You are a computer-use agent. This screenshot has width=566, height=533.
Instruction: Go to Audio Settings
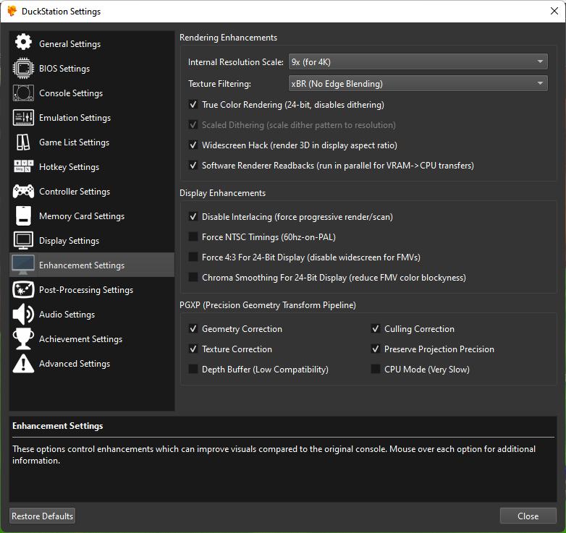[92, 314]
